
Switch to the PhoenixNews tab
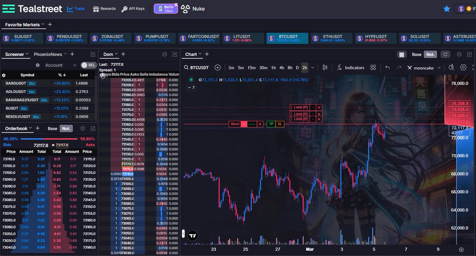point(47,54)
